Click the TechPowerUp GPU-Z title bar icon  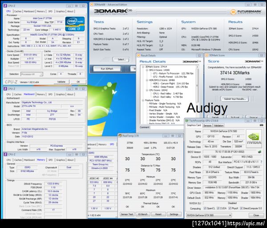click(187, 121)
